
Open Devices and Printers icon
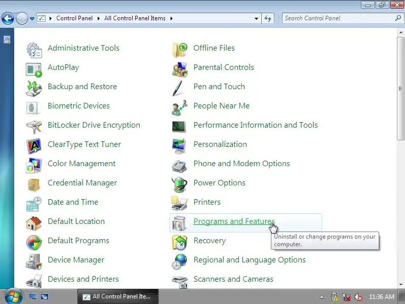click(x=34, y=281)
